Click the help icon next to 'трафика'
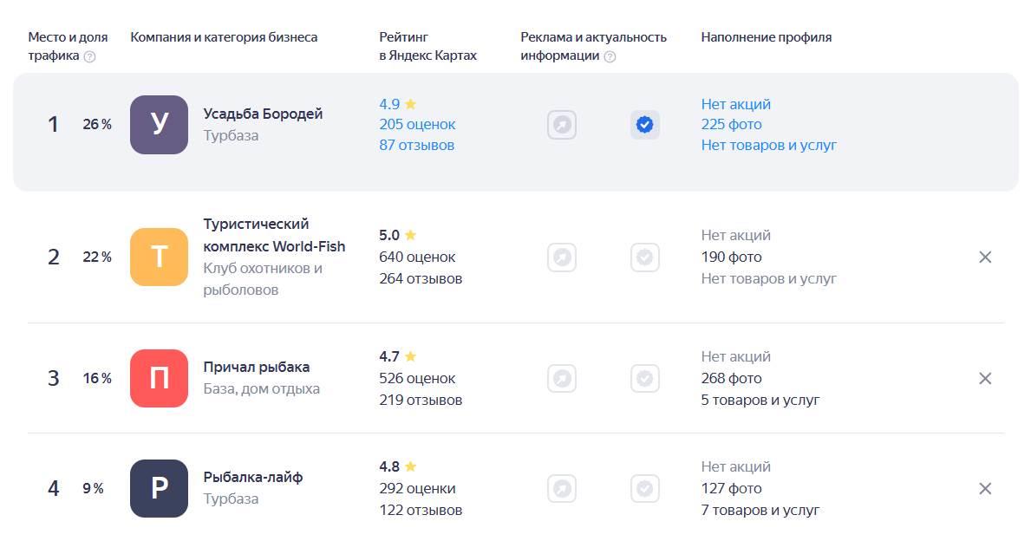This screenshot has height=541, width=1031. pos(90,56)
